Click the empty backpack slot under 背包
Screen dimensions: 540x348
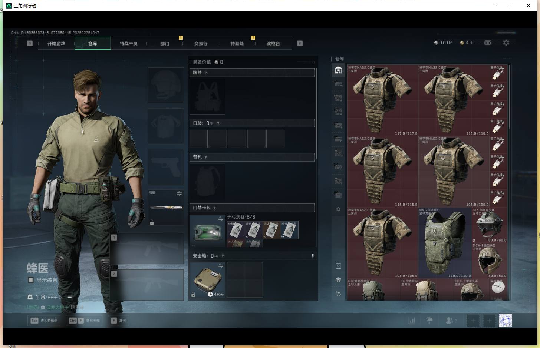207,181
